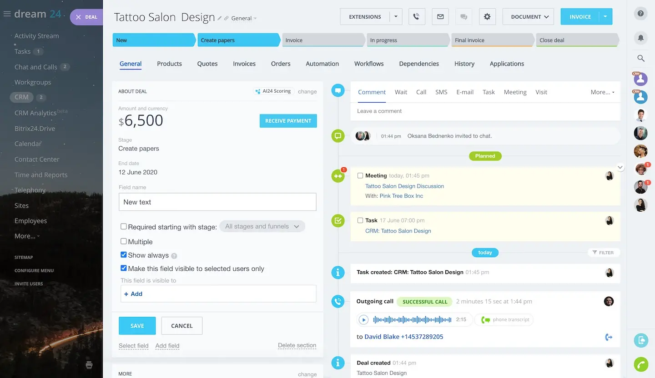Check the Meeting activity checkbox
Image resolution: width=655 pixels, height=378 pixels.
pyautogui.click(x=360, y=175)
